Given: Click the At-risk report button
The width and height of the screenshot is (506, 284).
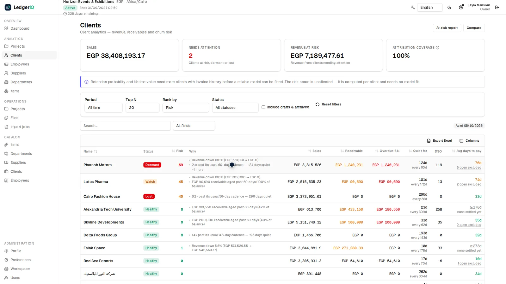Looking at the screenshot, I should tap(447, 28).
